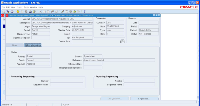Click the empty Reverse Date field
Viewport: 200px width, 106px height.
(x=149, y=23)
